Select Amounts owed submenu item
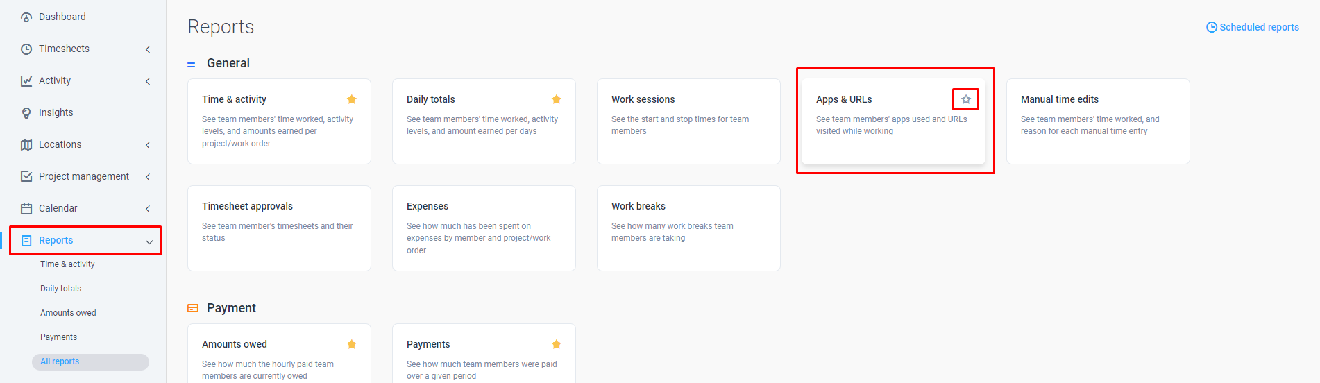The width and height of the screenshot is (1320, 383). coord(68,313)
